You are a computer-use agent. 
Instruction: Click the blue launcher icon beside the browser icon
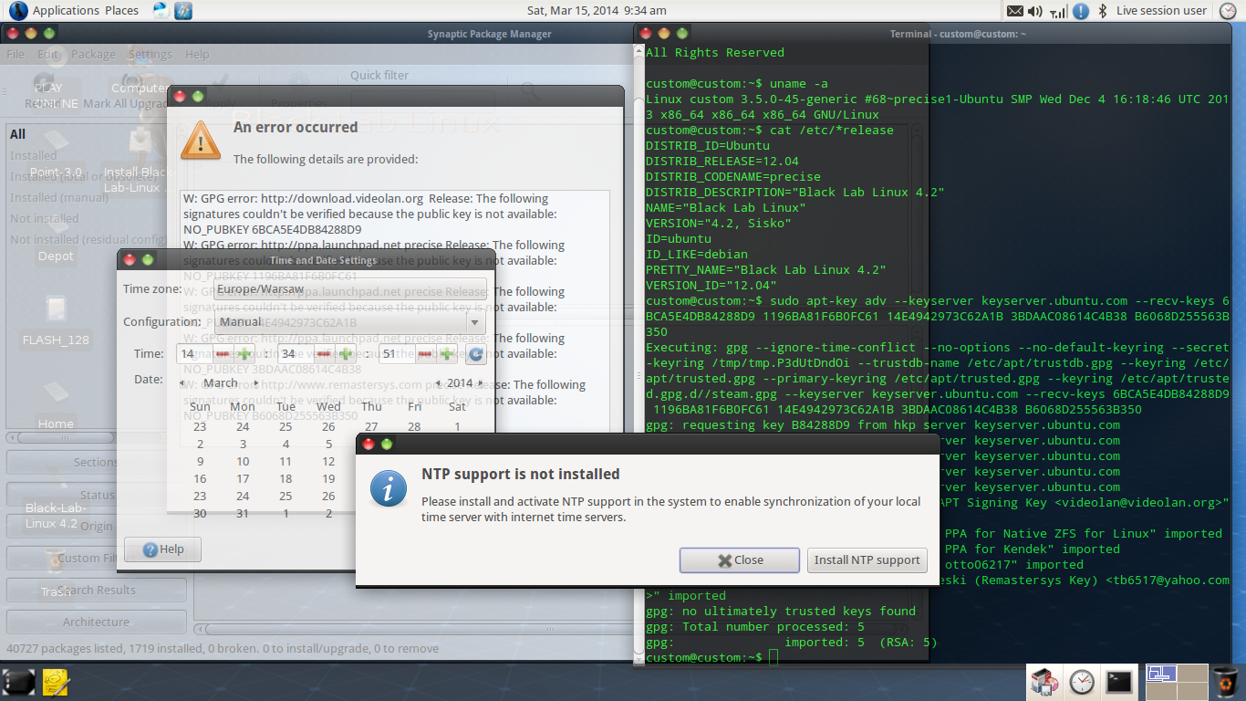point(183,11)
